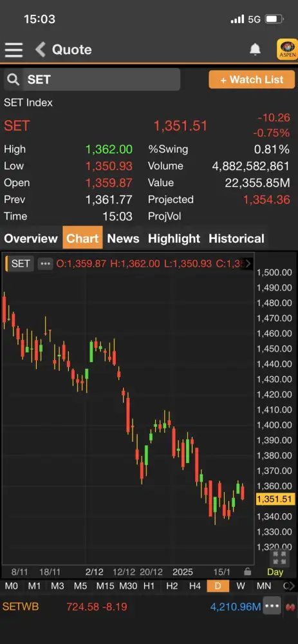The width and height of the screenshot is (298, 644).
Task: Toggle the chart lock icon
Action: coord(247,571)
